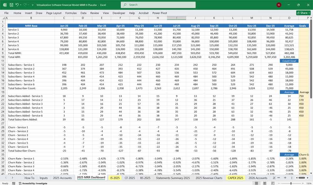The height and width of the screenshot is (185, 313).
Task: Select the Total Subscriber Churn: label
Action: [31, 151]
